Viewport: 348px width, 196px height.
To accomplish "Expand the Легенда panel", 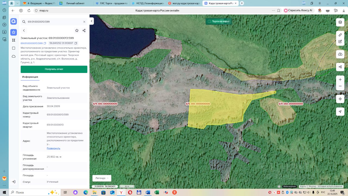I will [102, 178].
